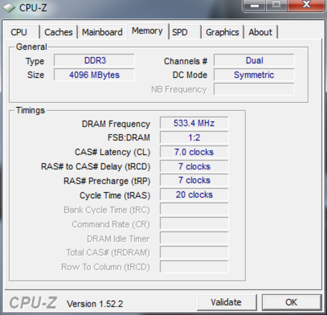Image resolution: width=327 pixels, height=315 pixels.
Task: Click the empty Bank Cycle Time field
Action: click(x=194, y=209)
